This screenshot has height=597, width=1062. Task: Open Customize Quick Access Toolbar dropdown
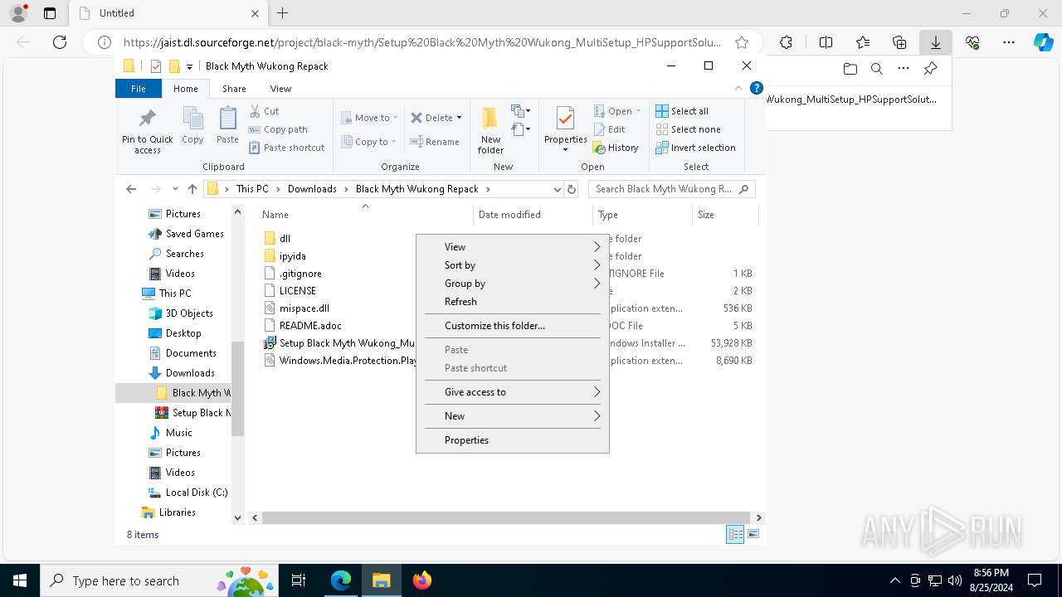[x=189, y=66]
